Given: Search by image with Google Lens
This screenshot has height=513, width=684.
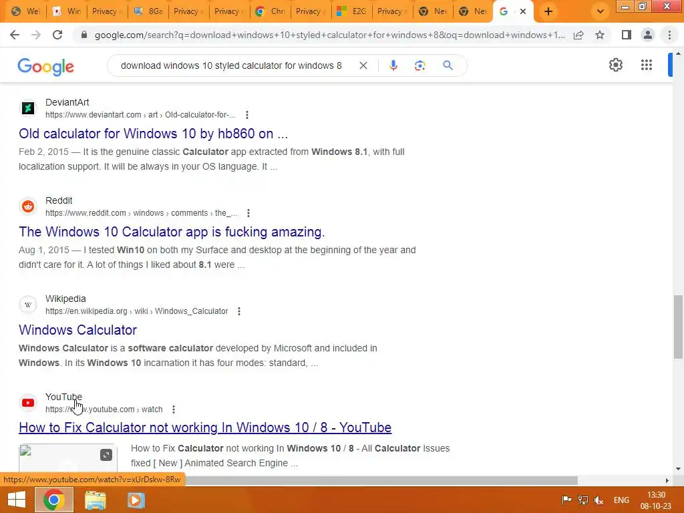Looking at the screenshot, I should point(419,65).
